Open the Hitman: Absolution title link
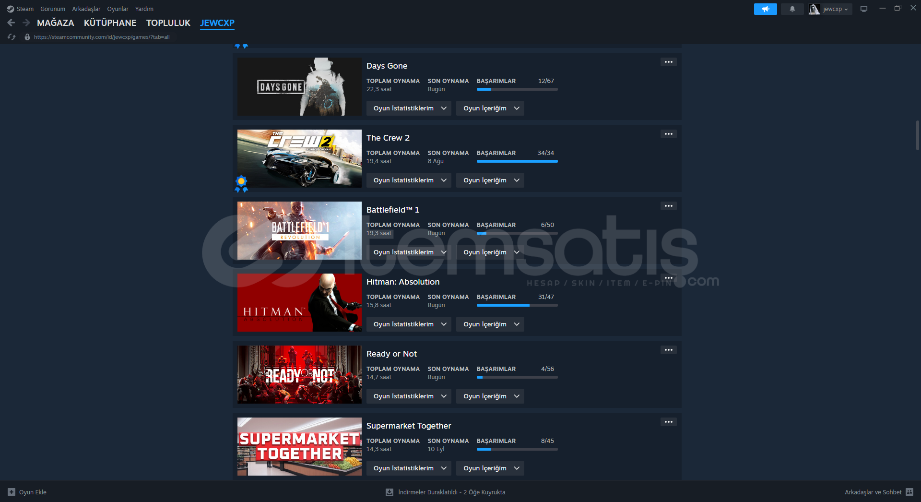Image resolution: width=921 pixels, height=502 pixels. [403, 282]
